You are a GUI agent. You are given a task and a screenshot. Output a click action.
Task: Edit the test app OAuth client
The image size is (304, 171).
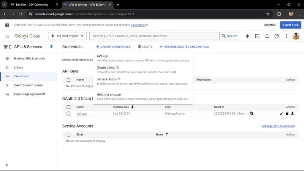(x=282, y=113)
